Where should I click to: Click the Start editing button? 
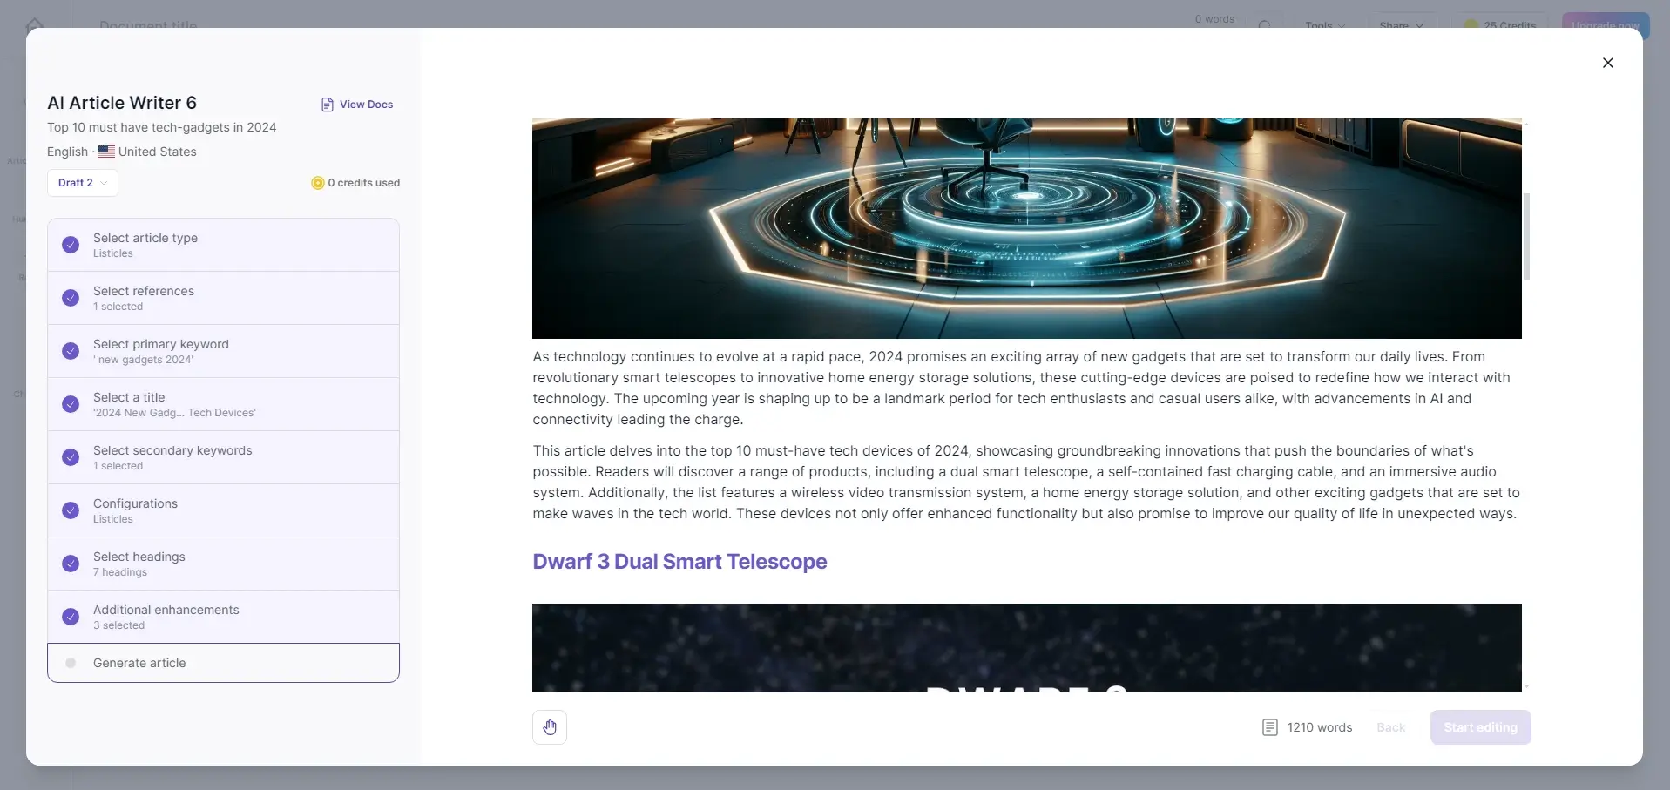click(1480, 727)
